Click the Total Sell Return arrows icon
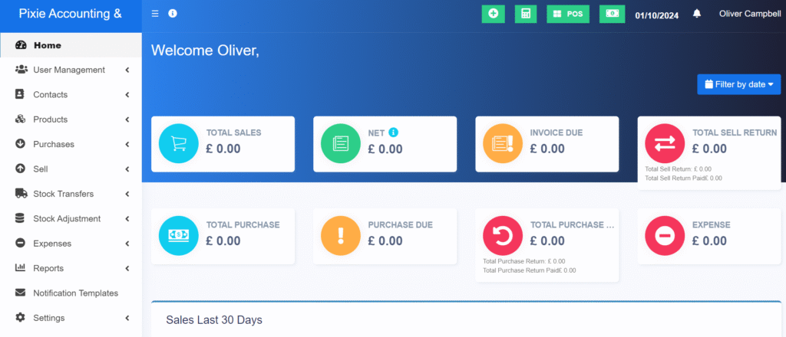Image resolution: width=786 pixels, height=337 pixels. pyautogui.click(x=665, y=143)
